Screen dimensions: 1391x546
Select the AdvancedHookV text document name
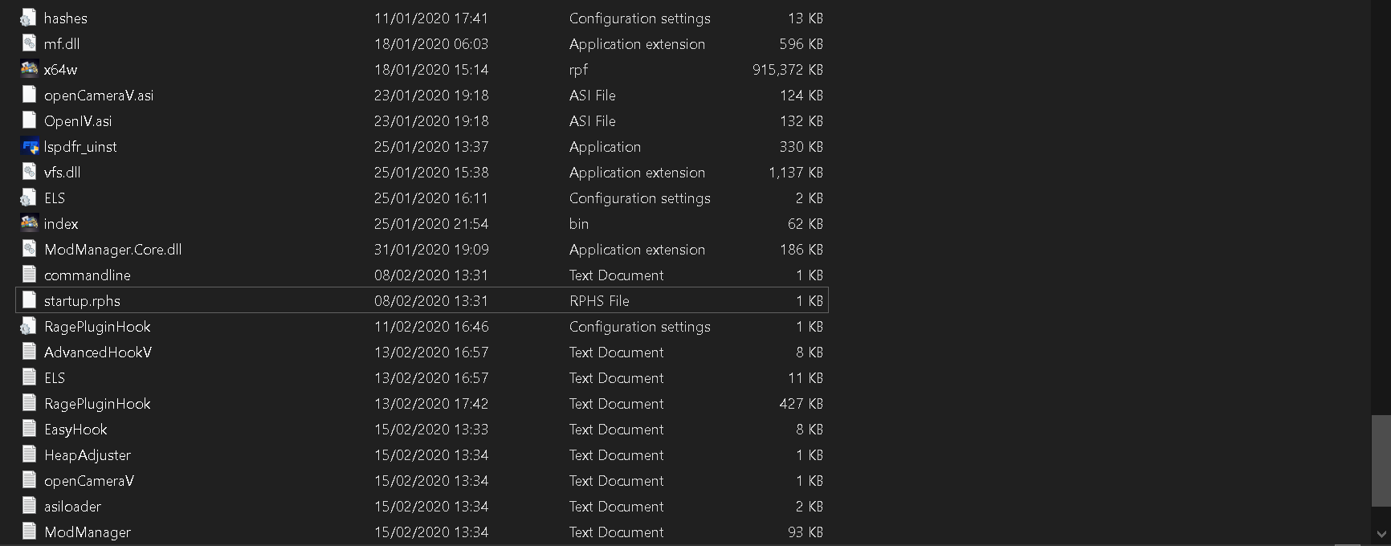pyautogui.click(x=97, y=352)
